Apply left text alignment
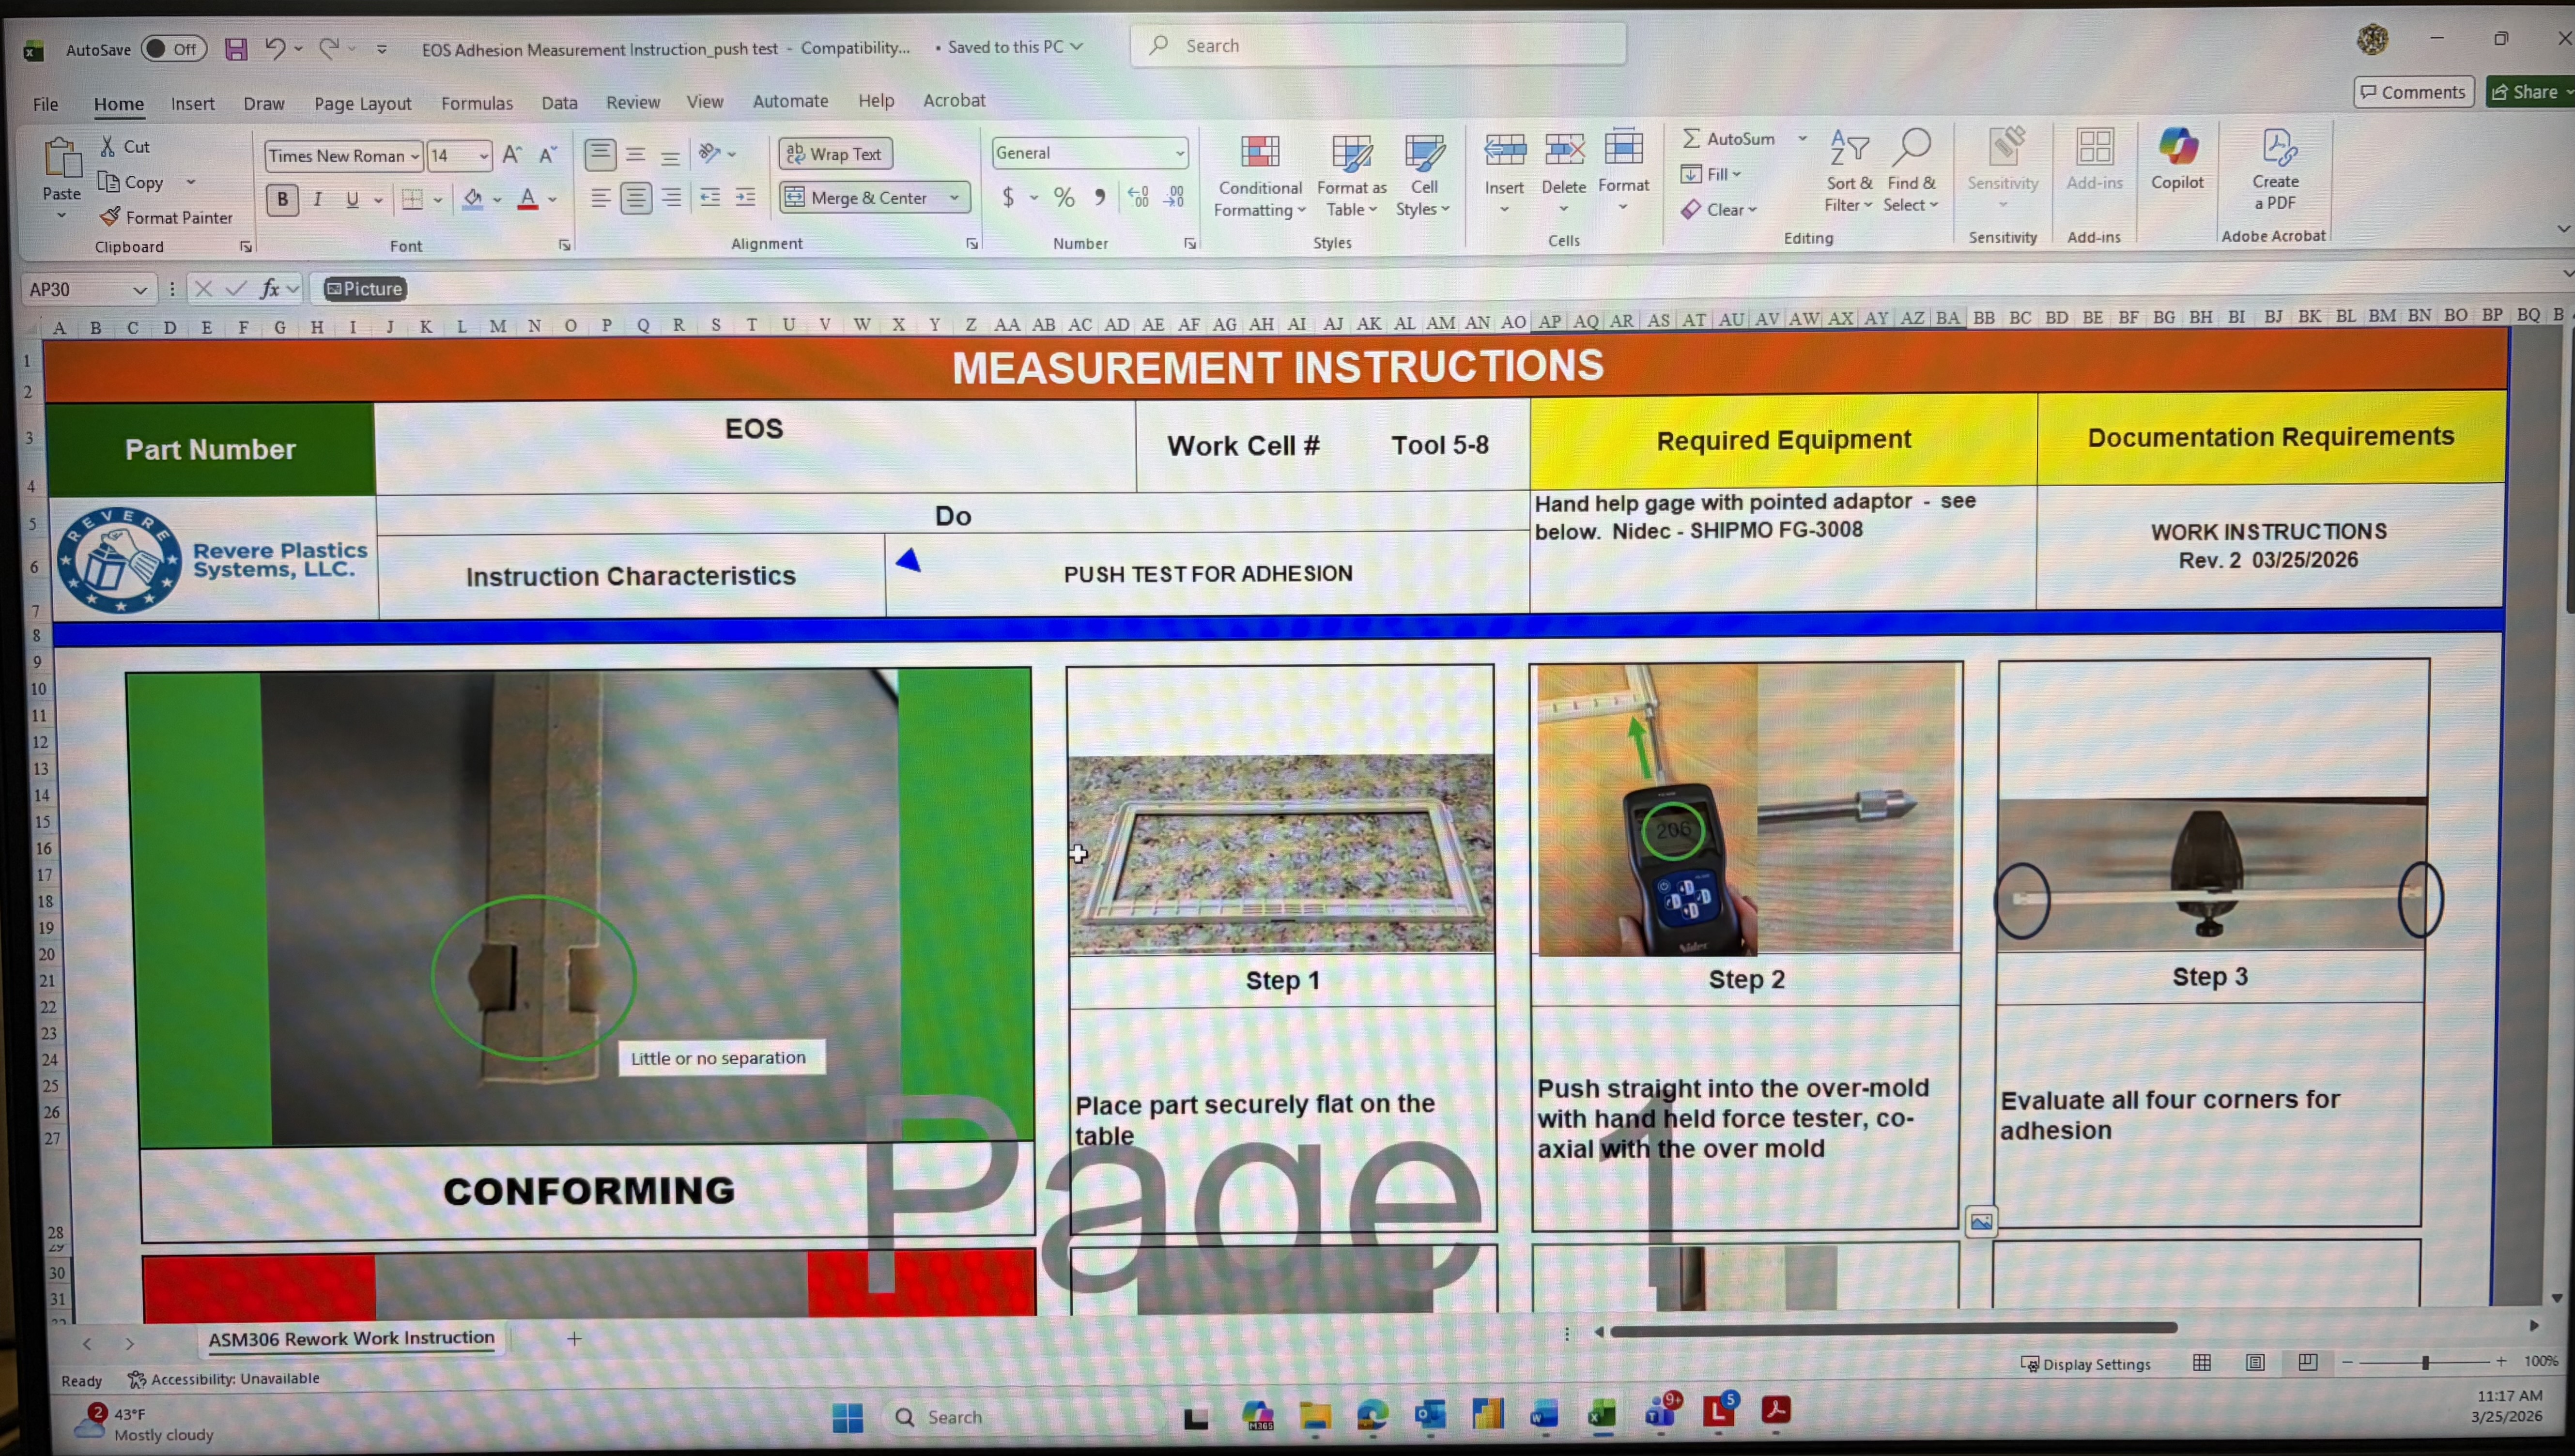Viewport: 2575px width, 1456px height. point(600,198)
